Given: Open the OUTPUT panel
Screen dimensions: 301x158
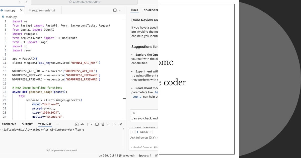Looking at the screenshot, I should 27,124.
